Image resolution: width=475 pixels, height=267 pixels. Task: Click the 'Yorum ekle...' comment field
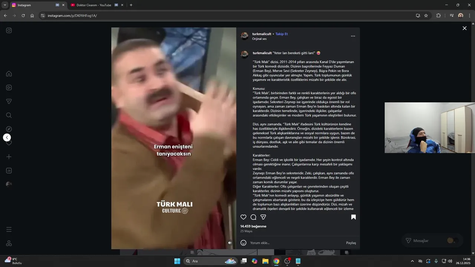[296, 243]
